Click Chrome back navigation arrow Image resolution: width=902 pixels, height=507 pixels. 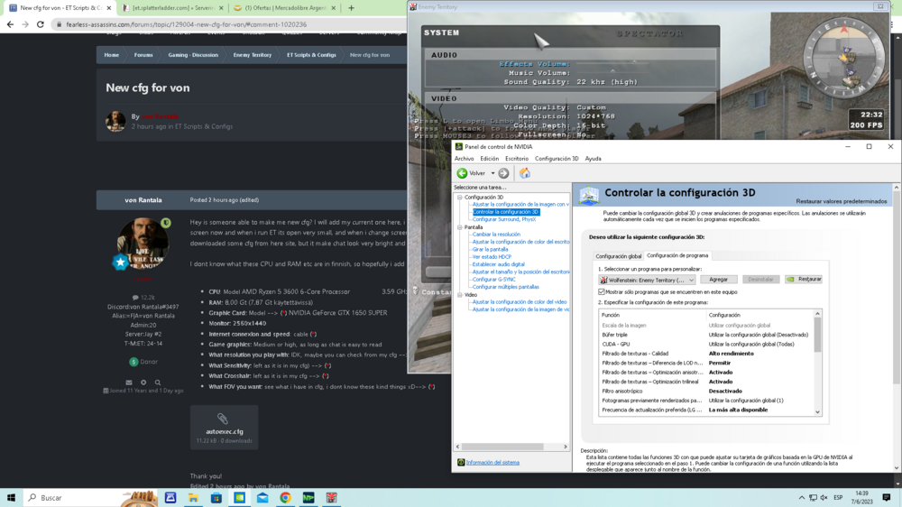pos(10,24)
